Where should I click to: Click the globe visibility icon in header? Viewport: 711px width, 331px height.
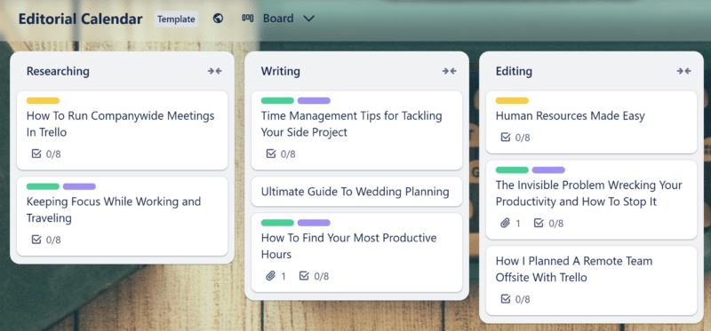(x=218, y=19)
